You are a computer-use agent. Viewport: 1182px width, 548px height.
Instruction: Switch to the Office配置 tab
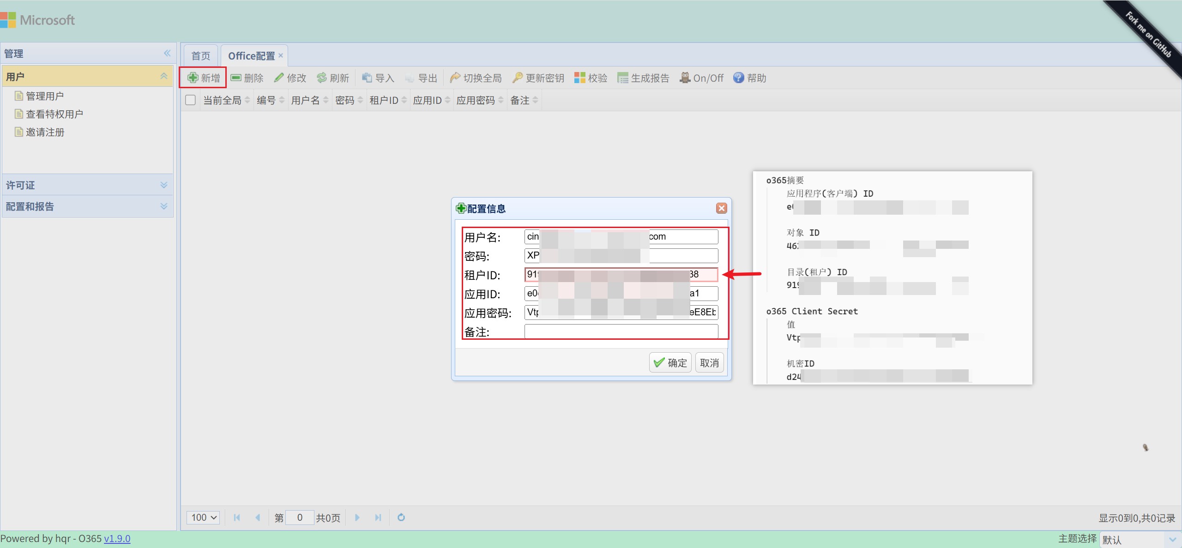(251, 56)
